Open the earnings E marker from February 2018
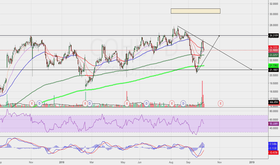 (85, 103)
